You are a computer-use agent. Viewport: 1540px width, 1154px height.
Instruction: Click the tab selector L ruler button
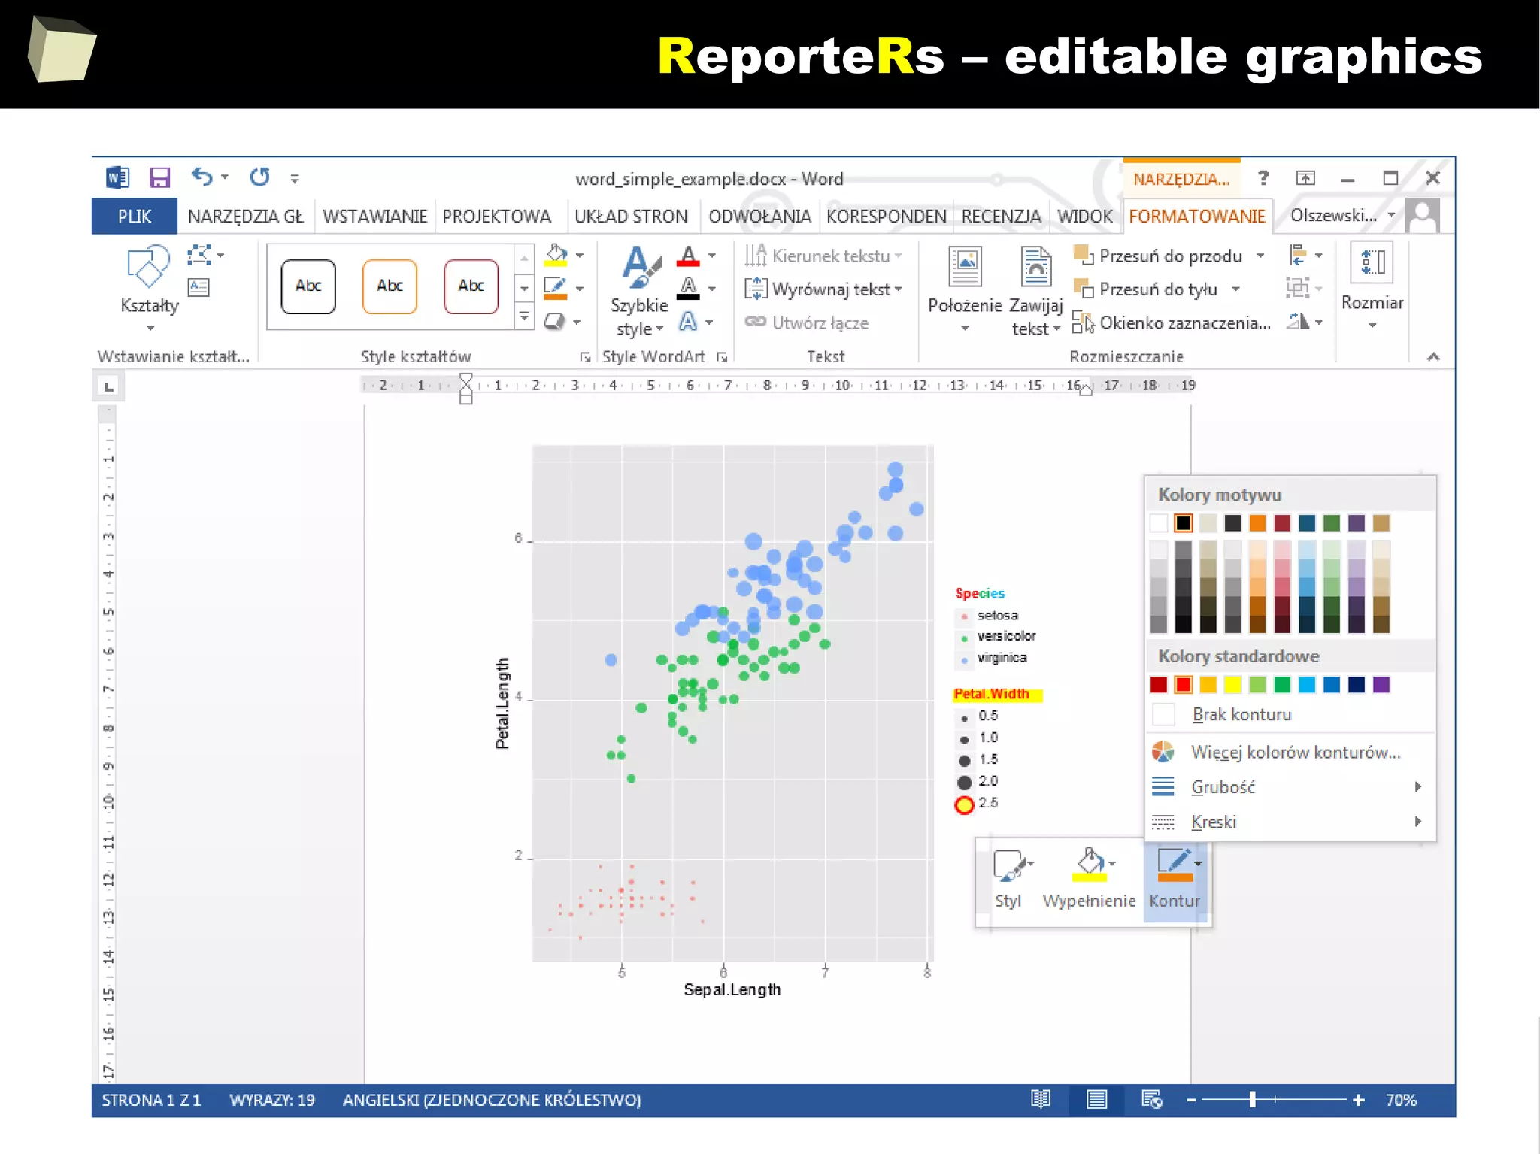click(x=108, y=386)
